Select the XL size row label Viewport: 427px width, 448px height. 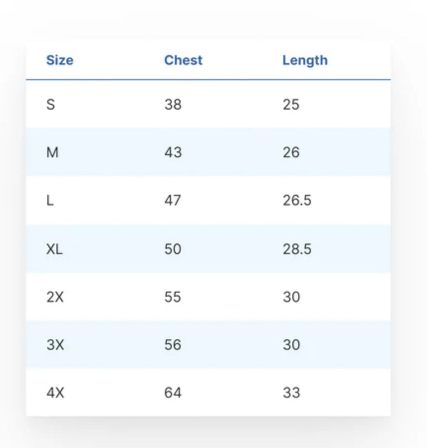tap(54, 249)
